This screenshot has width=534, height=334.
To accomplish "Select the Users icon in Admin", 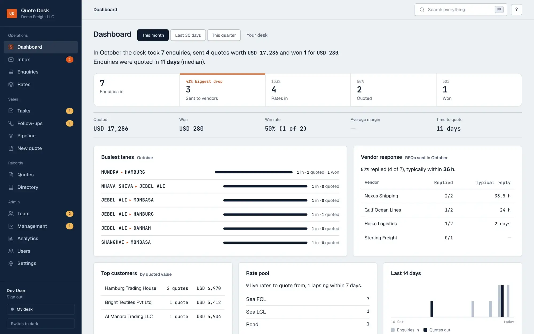I will point(11,251).
